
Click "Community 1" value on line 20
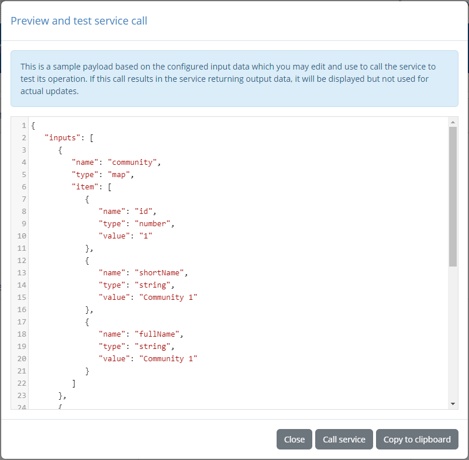168,358
